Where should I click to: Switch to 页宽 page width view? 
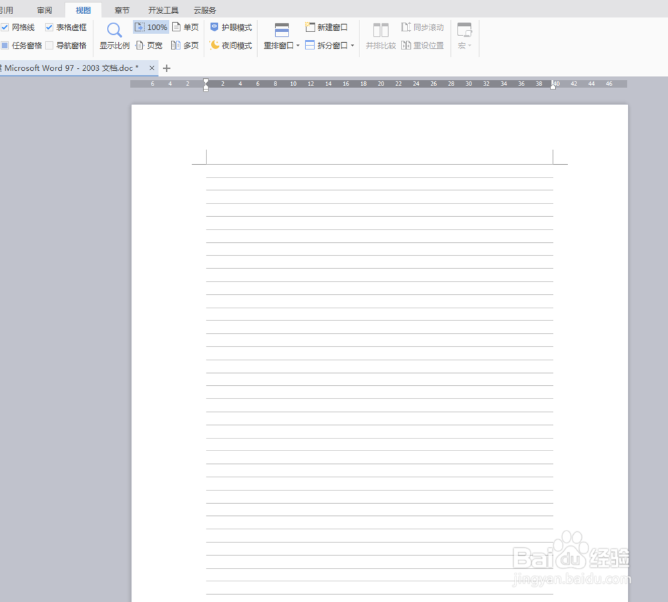[149, 45]
